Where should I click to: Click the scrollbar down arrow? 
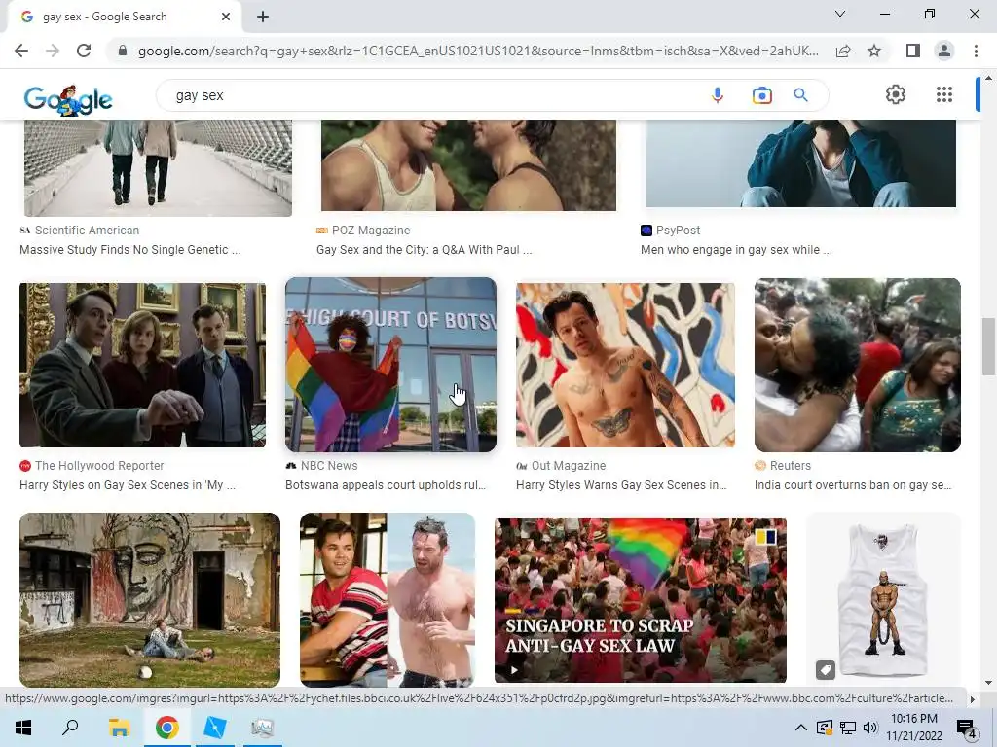[988, 683]
